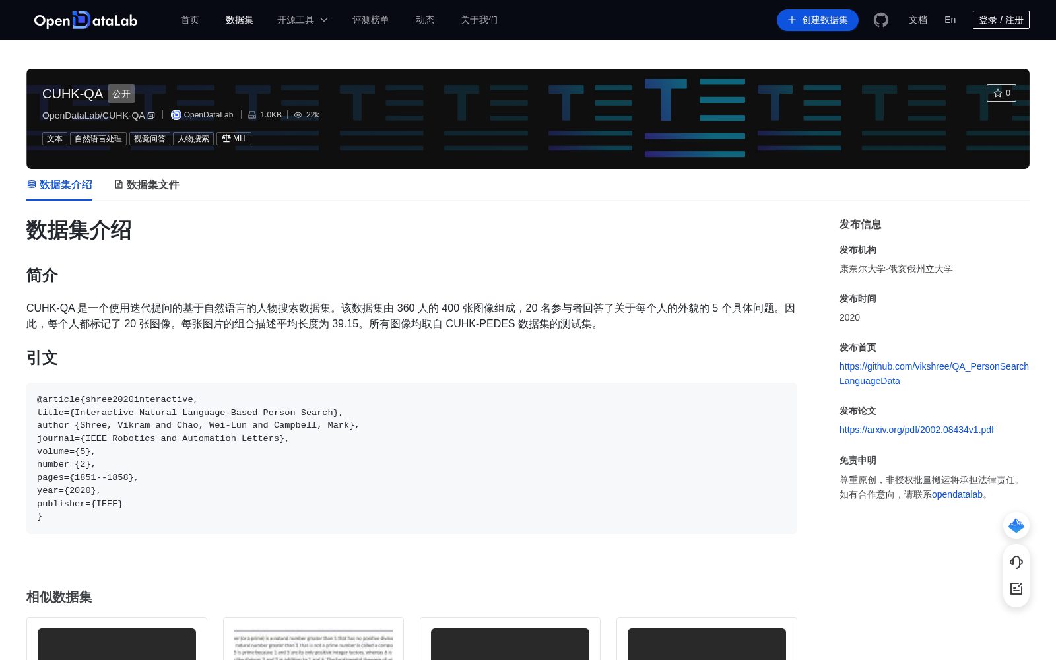Click the plus icon in 创建数据集
The image size is (1056, 660).
click(792, 20)
